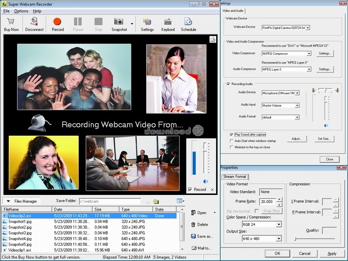Open the Webcam Device dropdown
Image resolution: width=348 pixels, height=261 pixels.
(x=308, y=27)
